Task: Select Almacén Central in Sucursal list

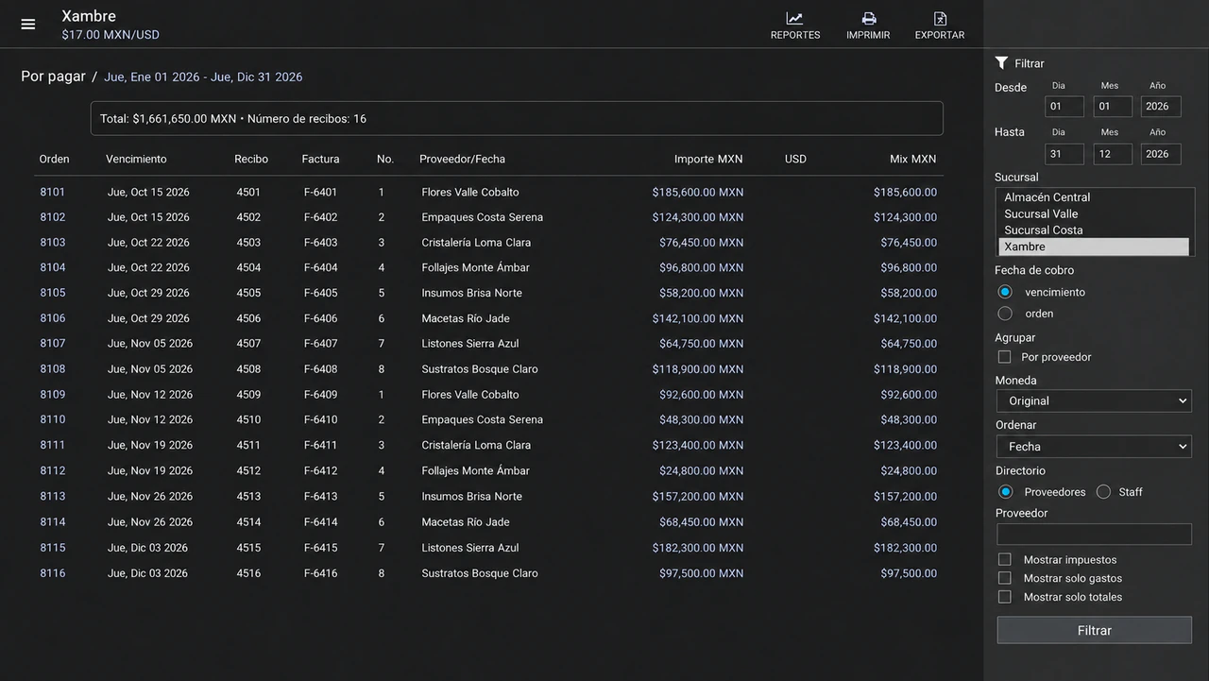Action: click(1094, 197)
